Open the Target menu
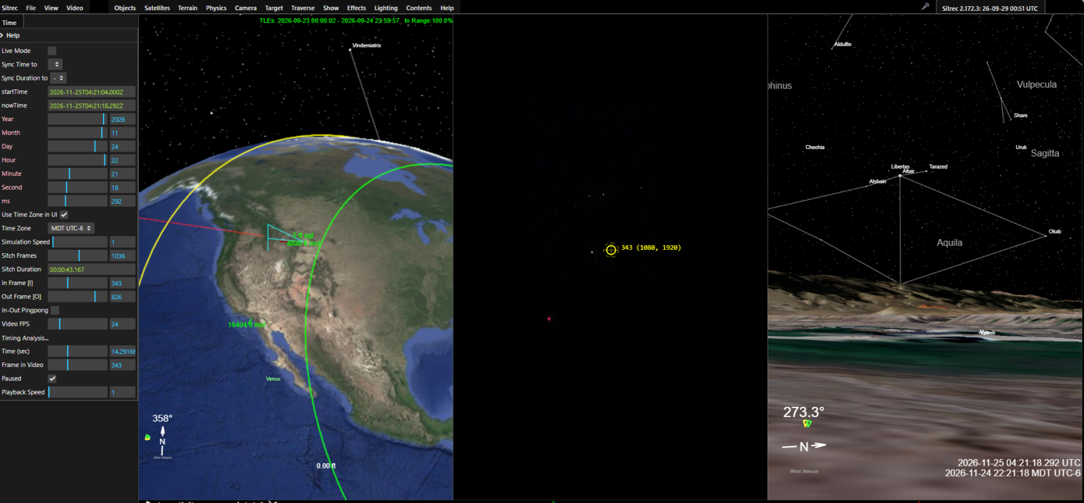 [x=274, y=8]
